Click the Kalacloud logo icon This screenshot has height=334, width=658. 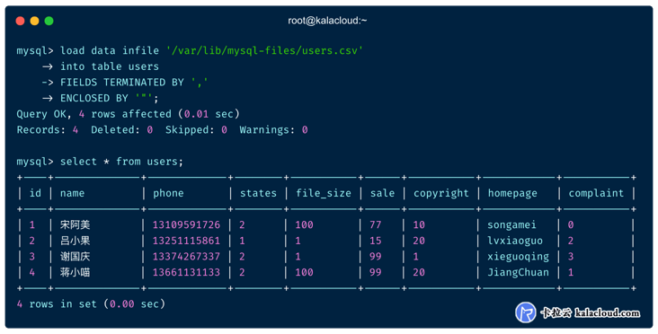(525, 312)
